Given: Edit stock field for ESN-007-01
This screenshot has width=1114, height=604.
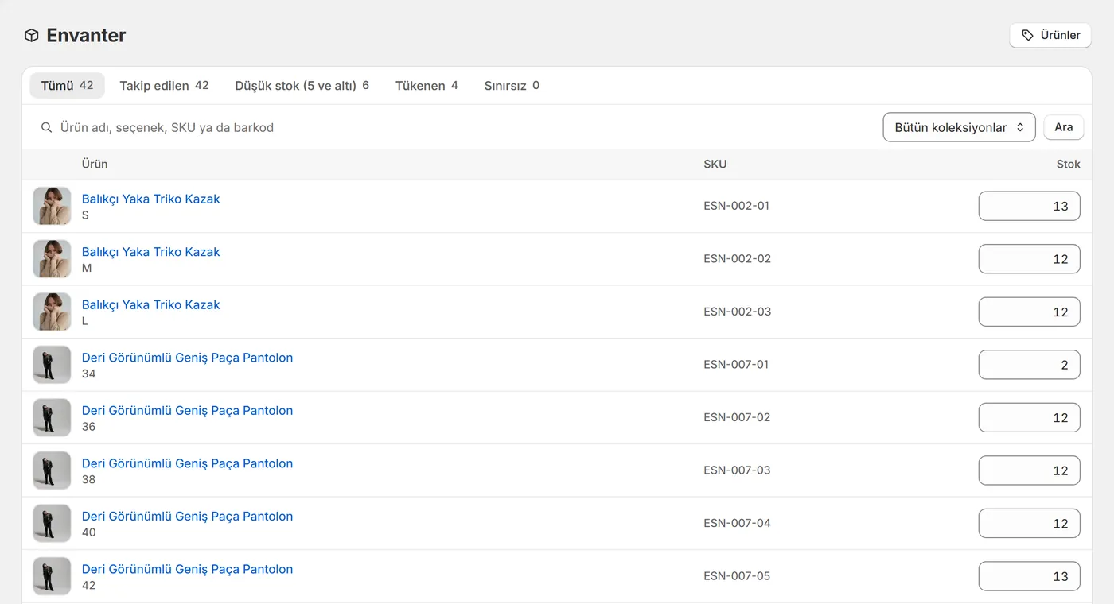Looking at the screenshot, I should 1029,365.
